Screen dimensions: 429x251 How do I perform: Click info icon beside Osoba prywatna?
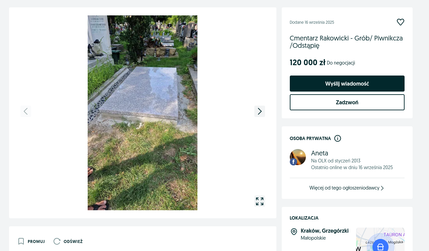click(x=337, y=138)
